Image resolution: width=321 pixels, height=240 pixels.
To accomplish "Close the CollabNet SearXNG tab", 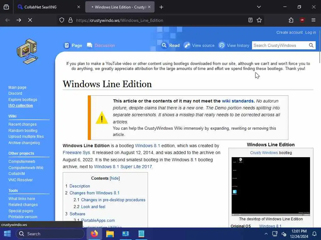I will [79, 7].
